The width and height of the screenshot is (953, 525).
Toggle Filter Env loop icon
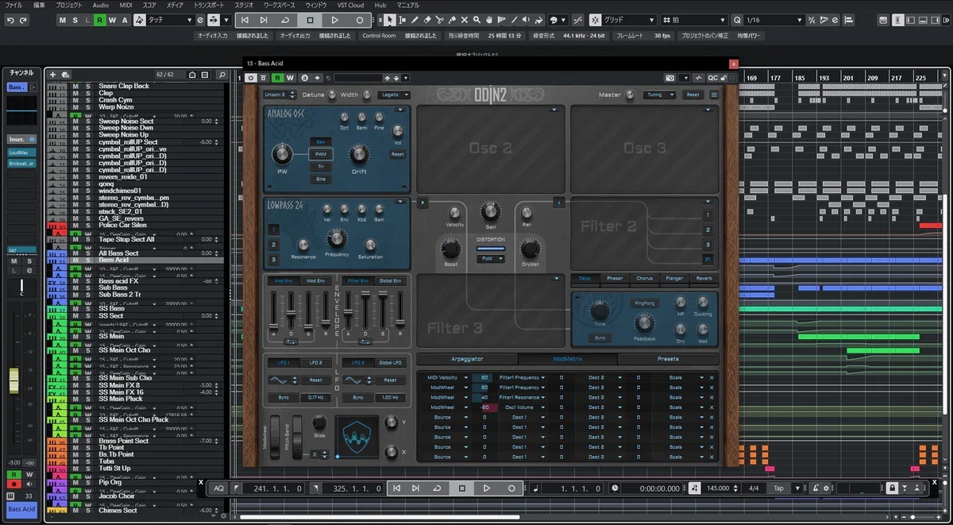coord(367,341)
